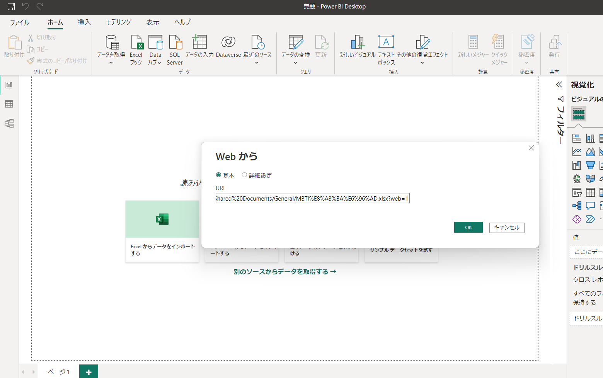Viewport: 603px width, 378px height.
Task: Switch to the ヘルプ ribbon tab
Action: click(182, 22)
